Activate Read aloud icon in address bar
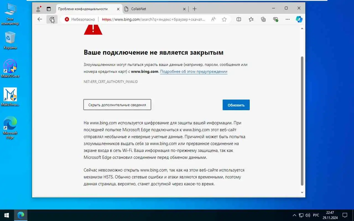 (x=213, y=19)
